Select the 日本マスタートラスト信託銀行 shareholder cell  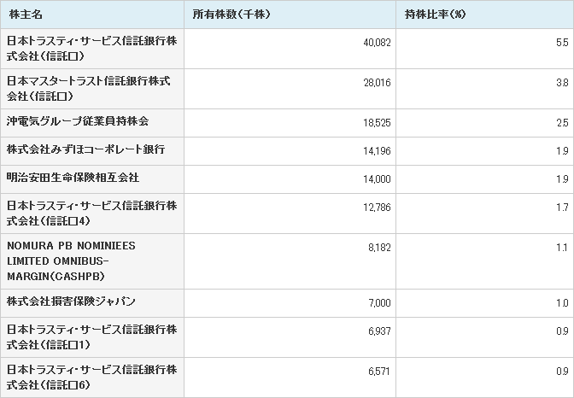tap(92, 89)
